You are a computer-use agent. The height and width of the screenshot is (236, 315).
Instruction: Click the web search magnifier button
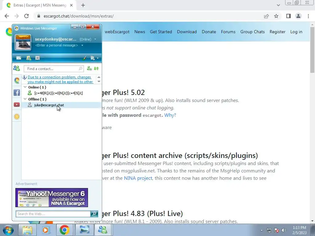[94, 214]
